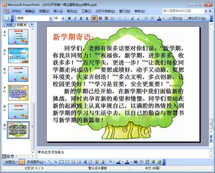Click the Italic formatting icon
This screenshot has width=215, height=173.
(x=75, y=18)
